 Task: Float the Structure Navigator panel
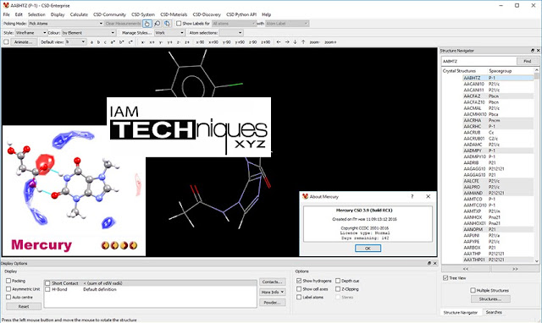tap(533, 51)
